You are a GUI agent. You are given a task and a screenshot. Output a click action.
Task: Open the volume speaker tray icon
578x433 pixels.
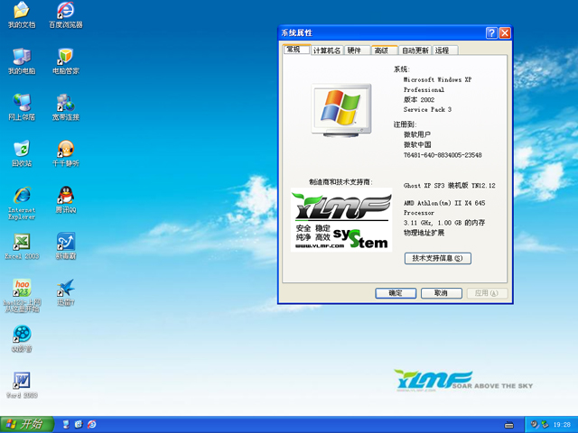(534, 425)
